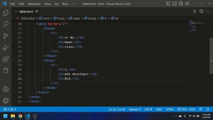This screenshot has height=120, width=213.
Task: Click the code minimap preview
Action: pyautogui.click(x=197, y=27)
